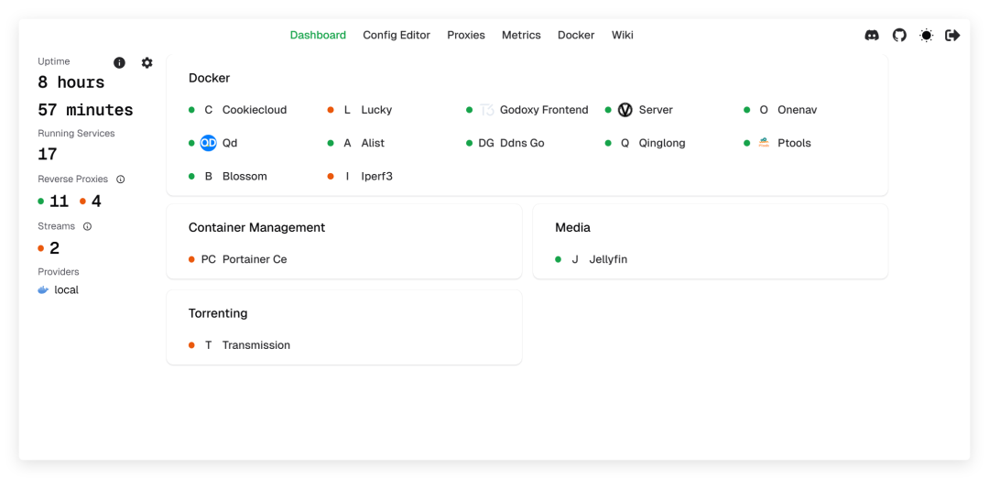989x479 pixels.
Task: Open the Godoxy Frontend service
Action: [544, 110]
